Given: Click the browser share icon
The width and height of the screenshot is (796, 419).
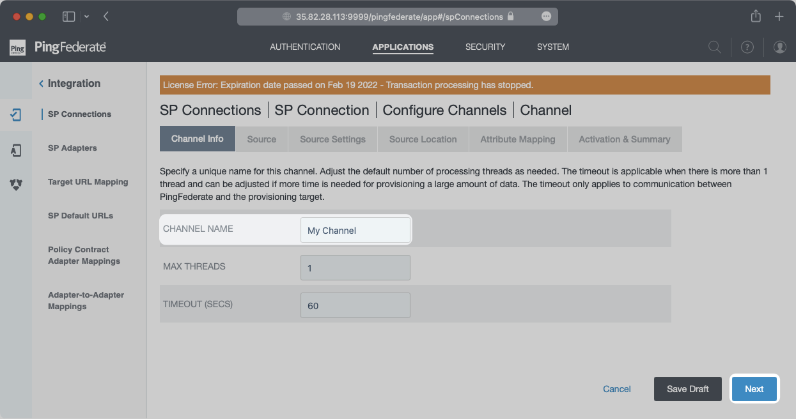Looking at the screenshot, I should [756, 17].
